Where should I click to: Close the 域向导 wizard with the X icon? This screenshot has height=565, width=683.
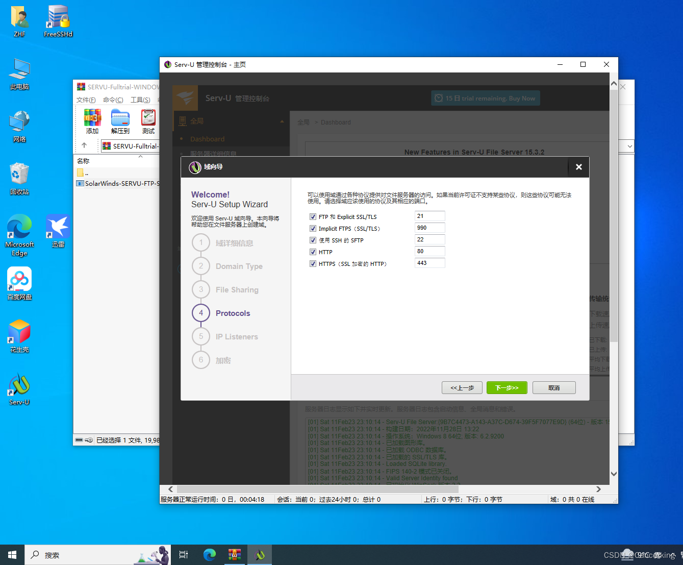[578, 167]
